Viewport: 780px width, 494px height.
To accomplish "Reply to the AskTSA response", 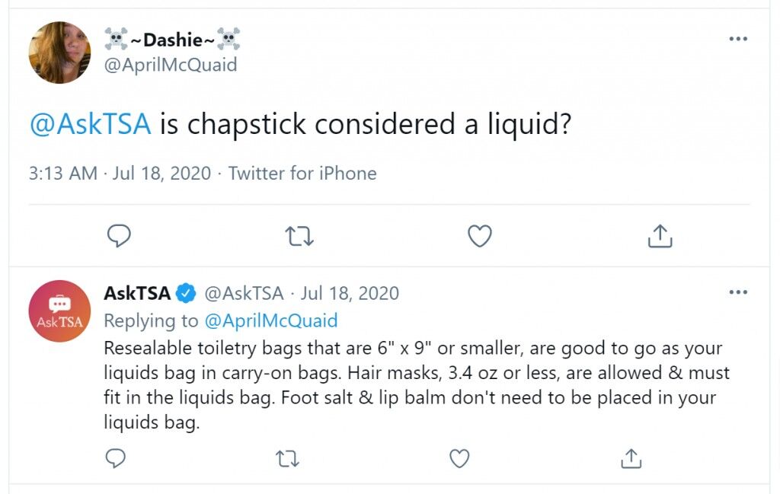I will click(116, 458).
